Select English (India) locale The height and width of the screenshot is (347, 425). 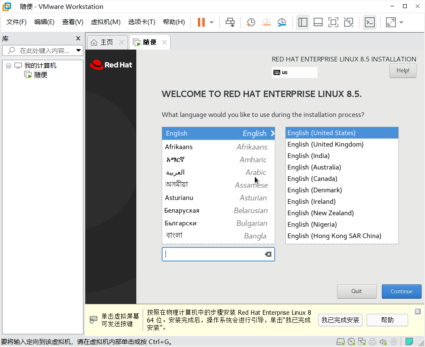pyautogui.click(x=342, y=156)
